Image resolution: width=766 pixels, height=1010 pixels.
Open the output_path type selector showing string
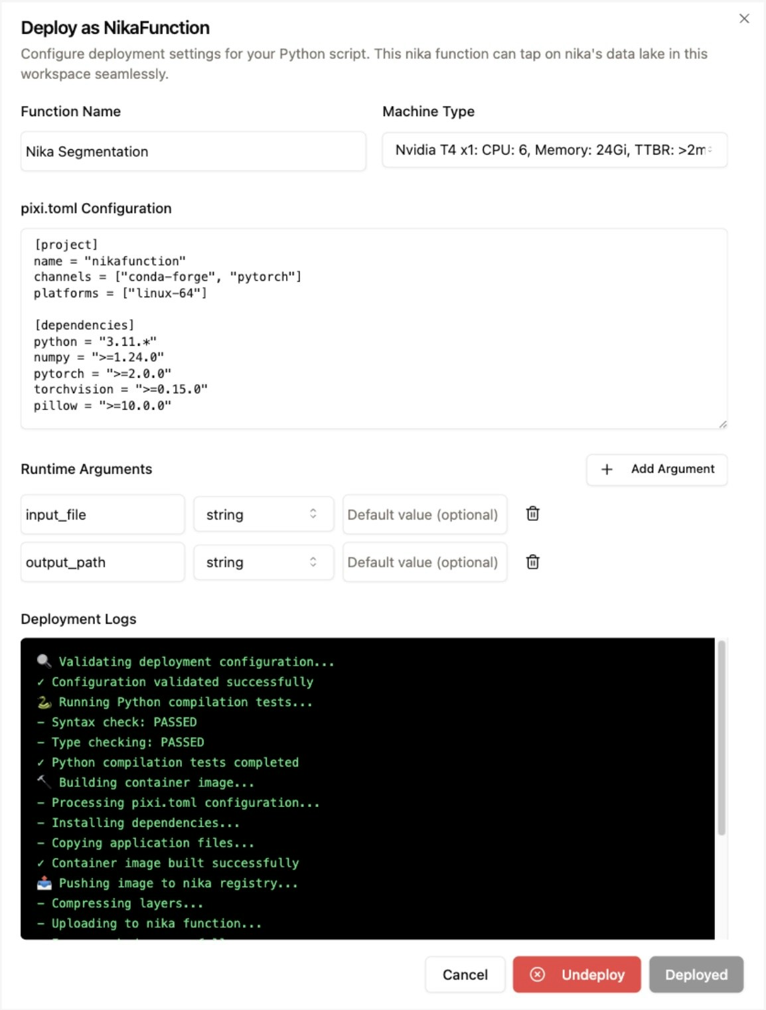tap(263, 562)
